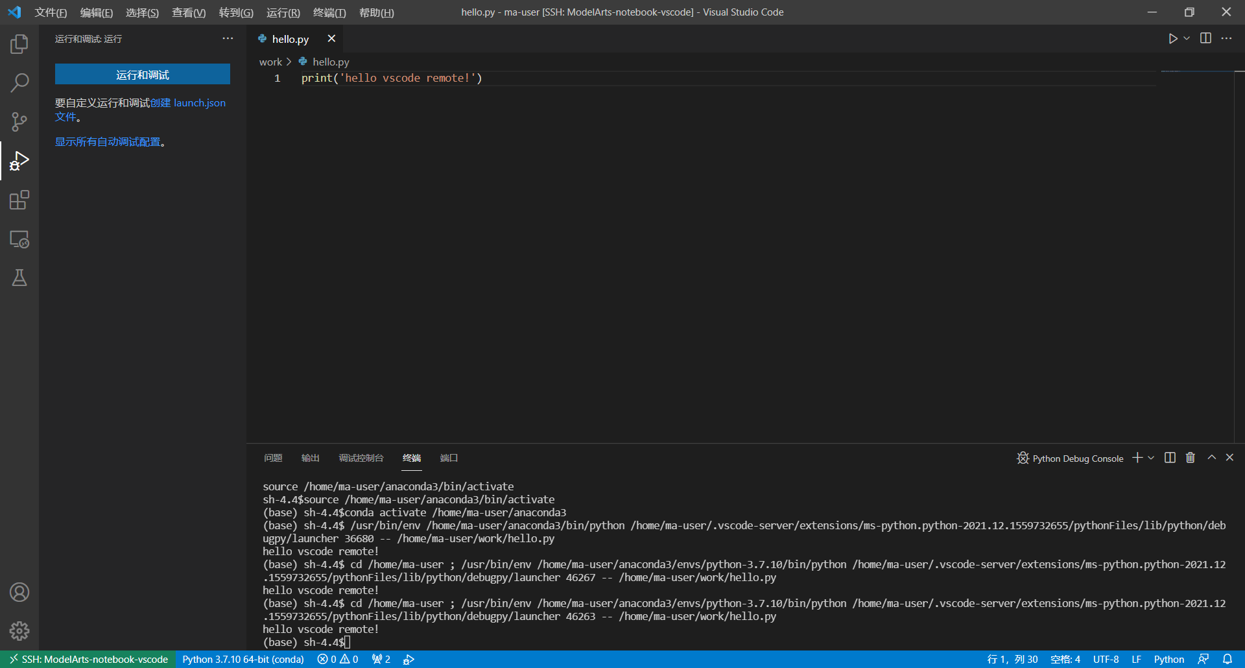Open more actions in Run sidebar
Image resolution: width=1245 pixels, height=668 pixels.
(x=228, y=39)
